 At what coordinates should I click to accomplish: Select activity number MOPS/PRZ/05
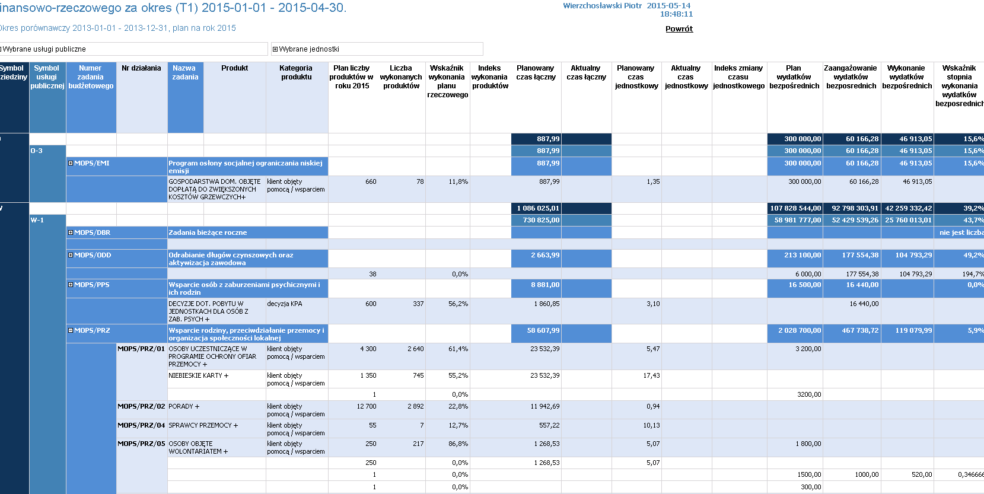[x=141, y=444]
